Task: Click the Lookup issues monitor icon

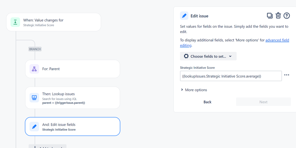Action: point(34,98)
